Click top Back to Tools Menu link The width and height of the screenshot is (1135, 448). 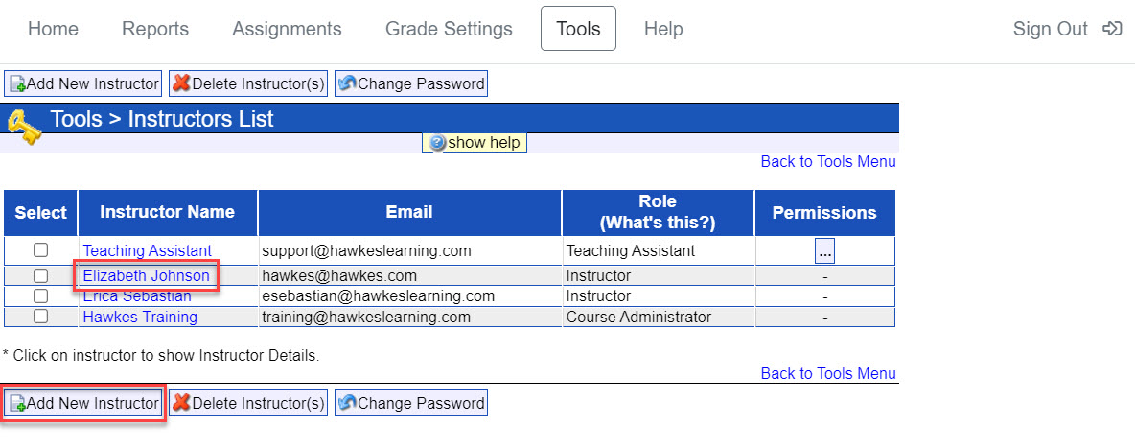point(827,162)
